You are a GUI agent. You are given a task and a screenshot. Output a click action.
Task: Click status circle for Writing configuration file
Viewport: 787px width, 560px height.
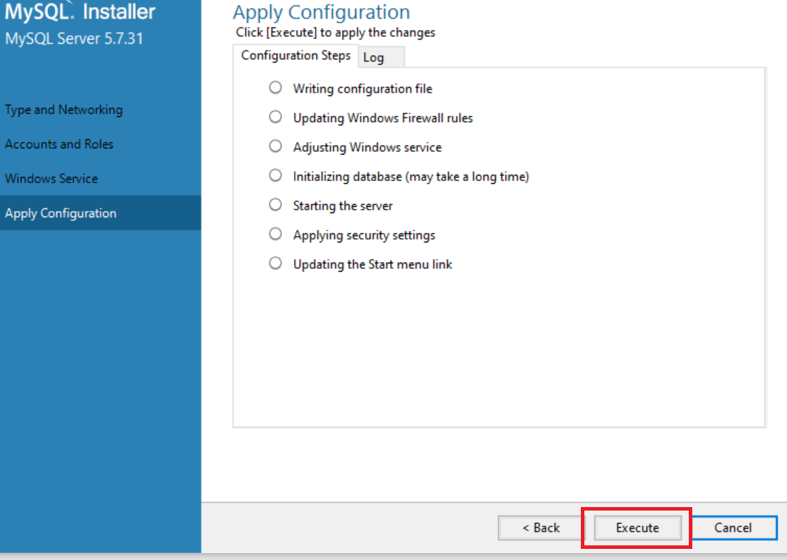275,88
